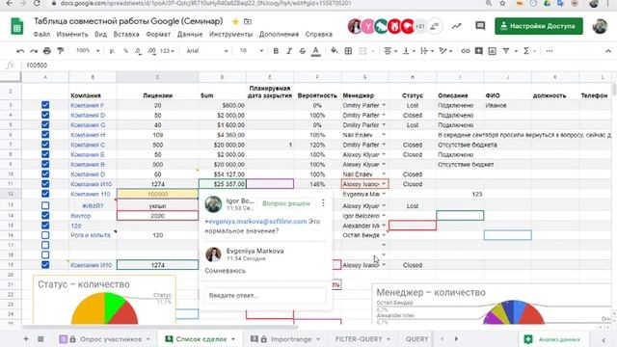617x347 pixels.
Task: Open the 123 number format dropdown
Action: pos(167,51)
